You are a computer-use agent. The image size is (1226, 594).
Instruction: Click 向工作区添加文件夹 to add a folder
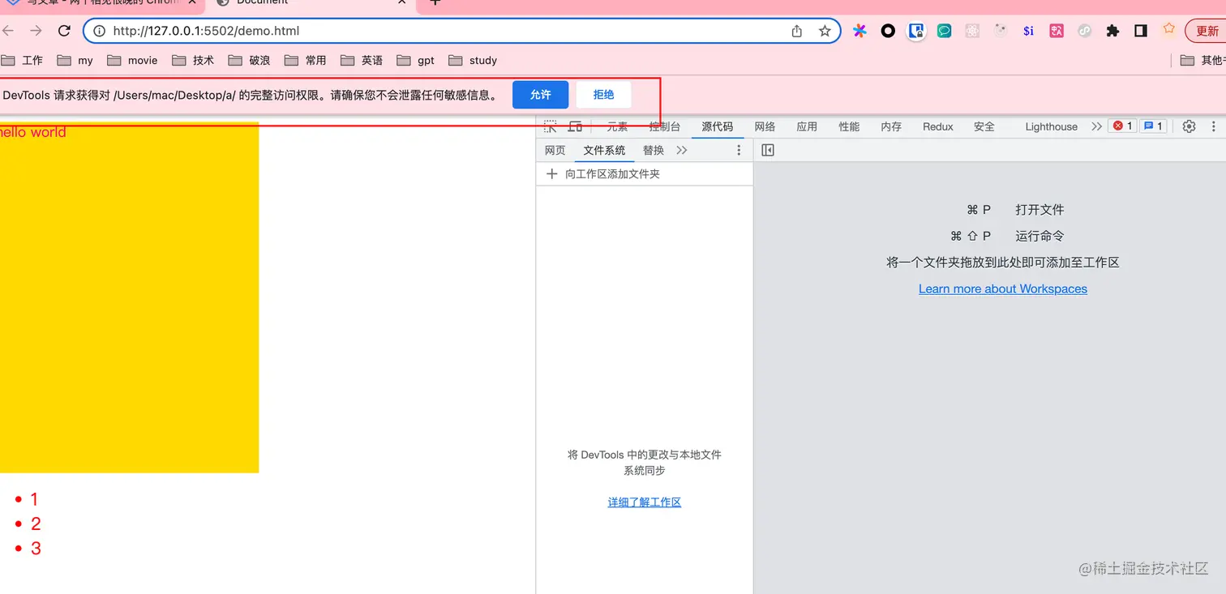pyautogui.click(x=604, y=174)
